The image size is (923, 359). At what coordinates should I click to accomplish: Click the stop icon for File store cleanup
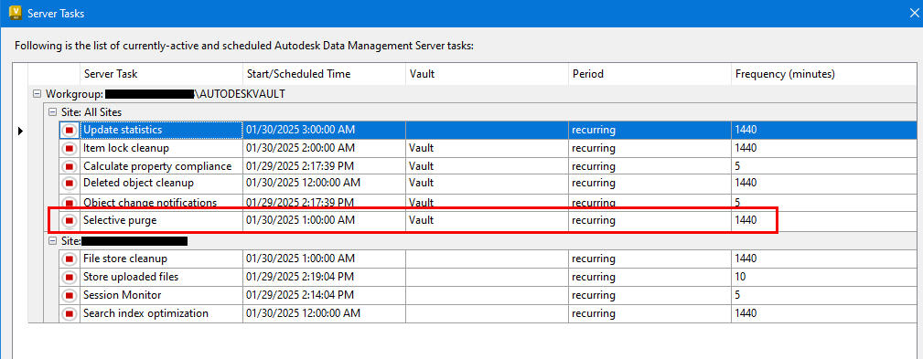[x=70, y=259]
